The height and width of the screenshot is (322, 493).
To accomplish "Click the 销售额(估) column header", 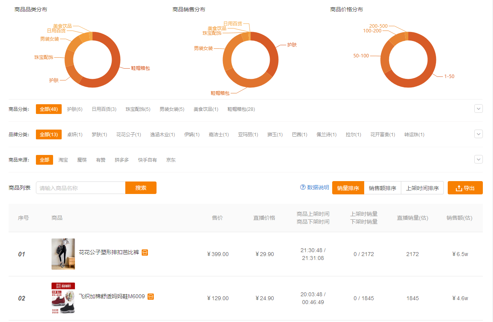I will tap(459, 218).
